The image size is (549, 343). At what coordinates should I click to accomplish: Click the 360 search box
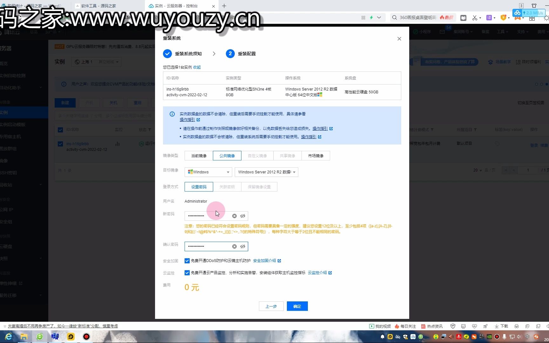click(x=418, y=17)
